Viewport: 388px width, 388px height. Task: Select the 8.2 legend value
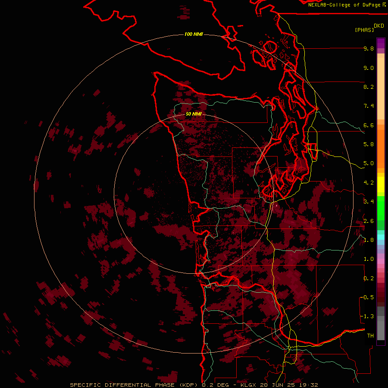(369, 87)
